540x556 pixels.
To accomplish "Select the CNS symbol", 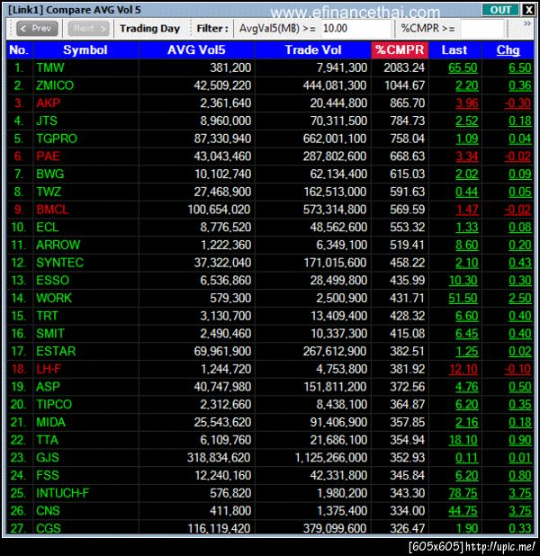I will 48,511.
